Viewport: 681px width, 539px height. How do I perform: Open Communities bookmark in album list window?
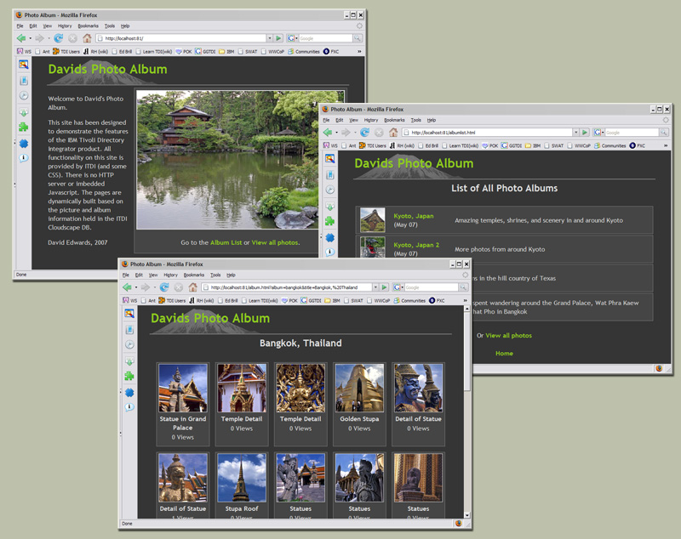(609, 145)
